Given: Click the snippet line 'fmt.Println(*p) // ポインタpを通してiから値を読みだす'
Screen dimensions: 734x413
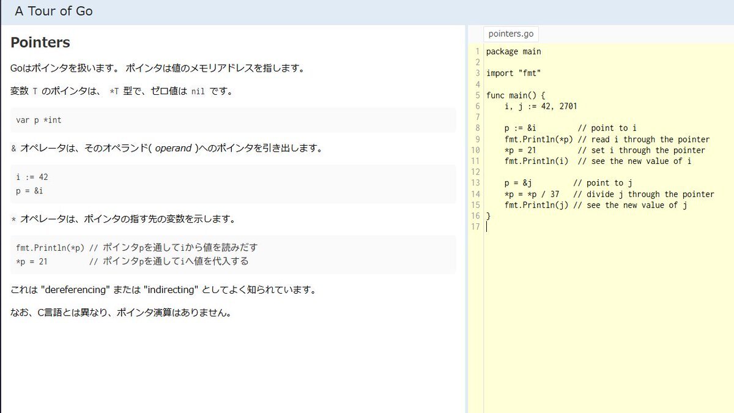Looking at the screenshot, I should pyautogui.click(x=137, y=248).
